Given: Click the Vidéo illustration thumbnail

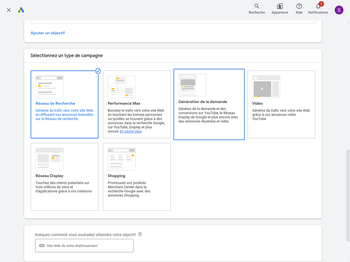Looking at the screenshot, I should pos(266,87).
